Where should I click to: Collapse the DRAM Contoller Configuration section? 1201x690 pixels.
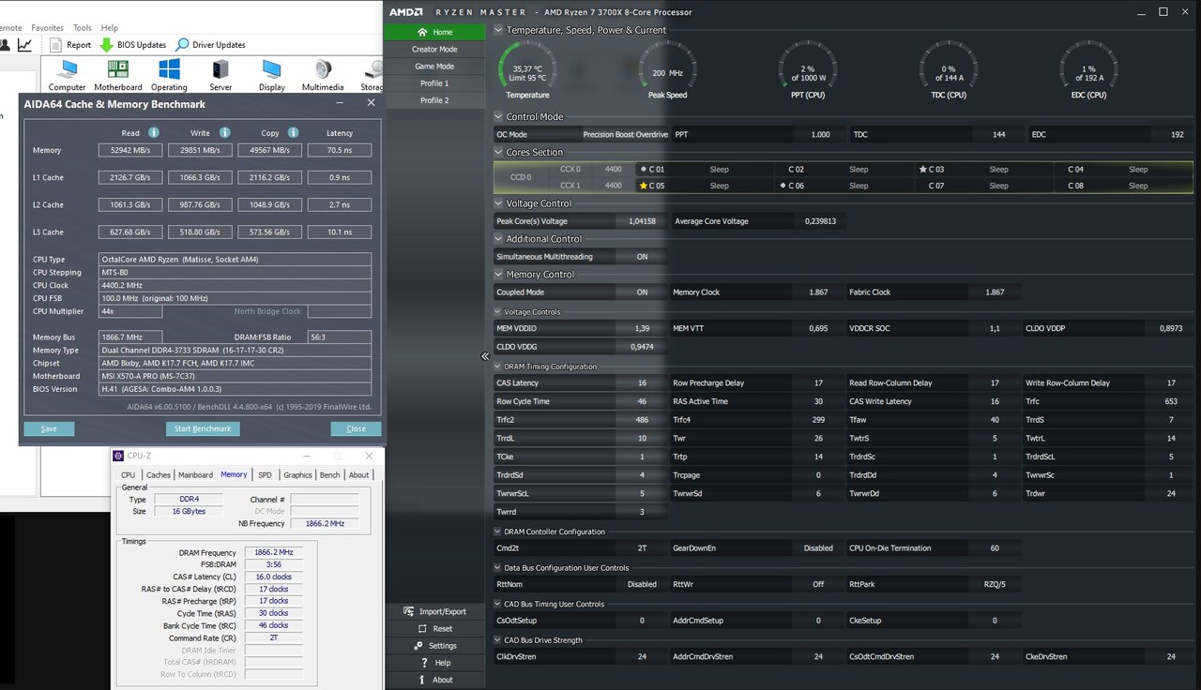tap(498, 532)
